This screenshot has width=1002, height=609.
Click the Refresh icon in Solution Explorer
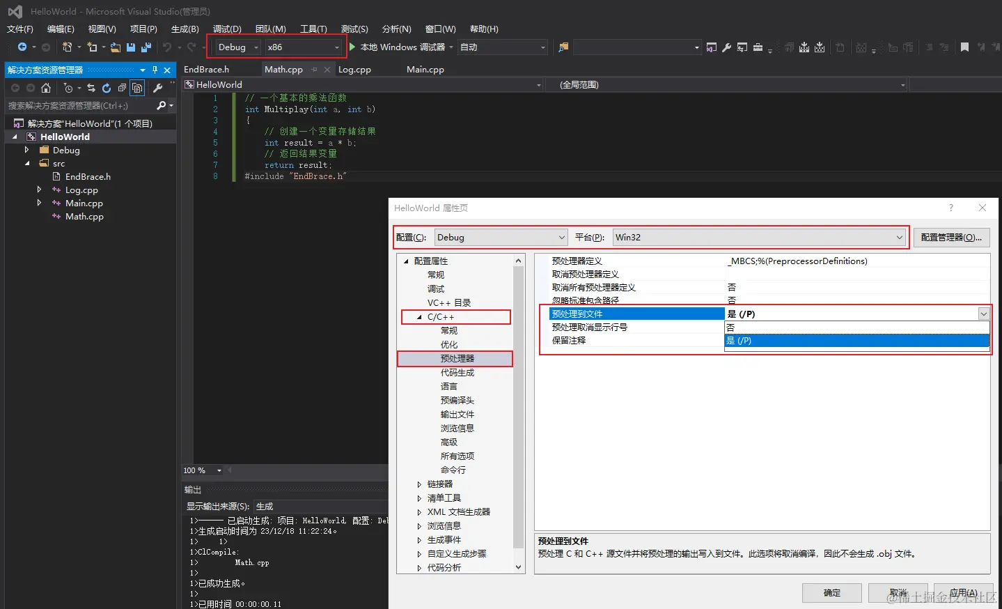coord(107,88)
